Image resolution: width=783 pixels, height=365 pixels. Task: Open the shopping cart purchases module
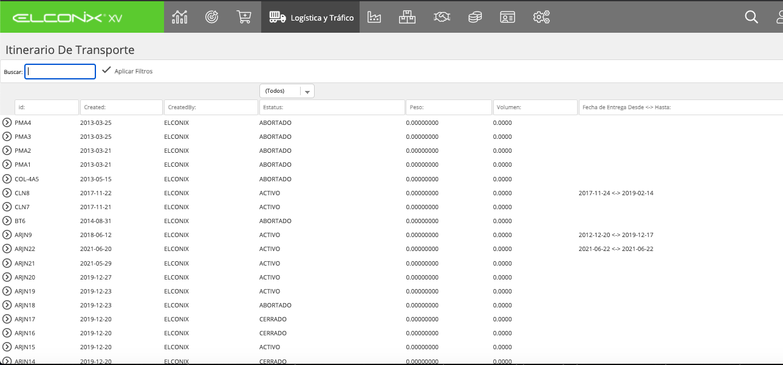pos(244,17)
